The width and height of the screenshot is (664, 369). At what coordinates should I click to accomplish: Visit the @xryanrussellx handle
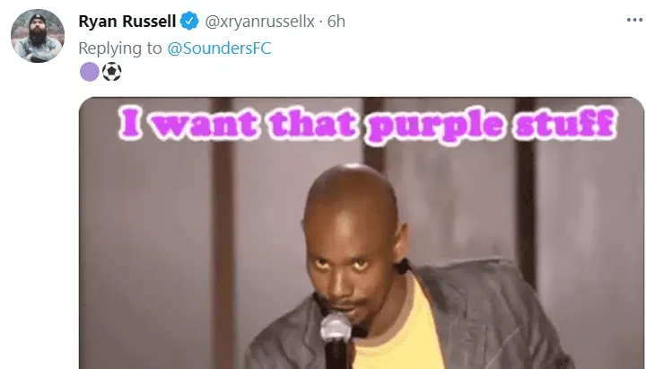pos(259,22)
